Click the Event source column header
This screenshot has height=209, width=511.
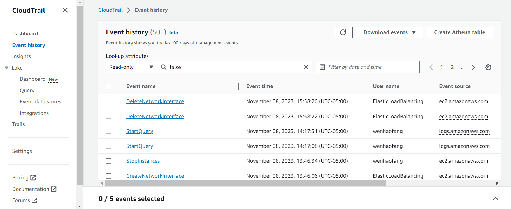[x=455, y=86]
